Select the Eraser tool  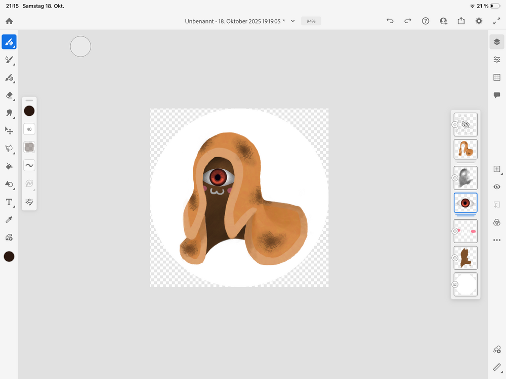pos(9,95)
